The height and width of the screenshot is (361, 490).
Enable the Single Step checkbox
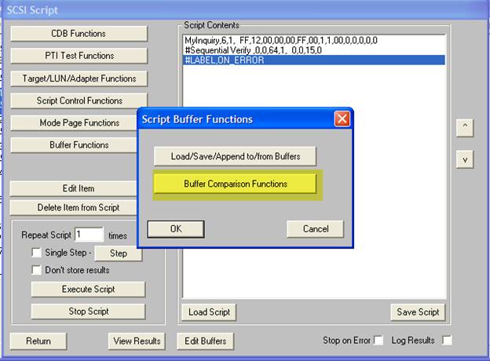[36, 253]
